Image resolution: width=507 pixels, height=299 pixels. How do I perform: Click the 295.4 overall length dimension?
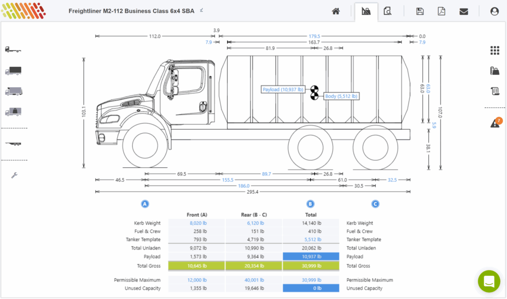pos(253,192)
